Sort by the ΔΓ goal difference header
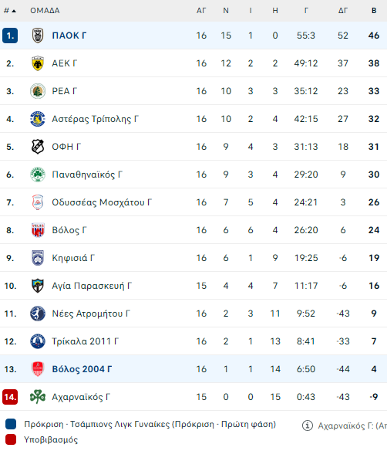The height and width of the screenshot is (451, 387). point(343,11)
